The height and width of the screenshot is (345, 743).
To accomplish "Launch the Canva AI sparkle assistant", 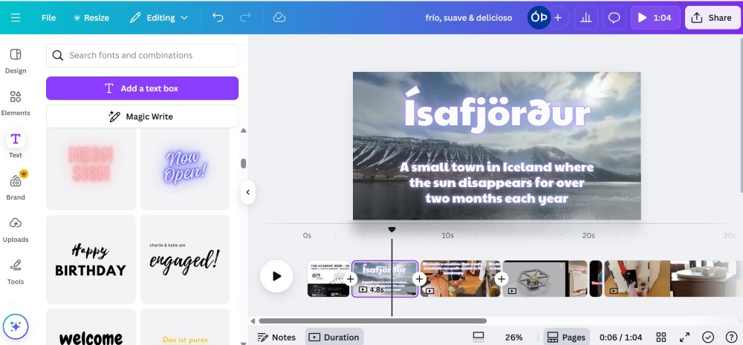I will pyautogui.click(x=16, y=326).
